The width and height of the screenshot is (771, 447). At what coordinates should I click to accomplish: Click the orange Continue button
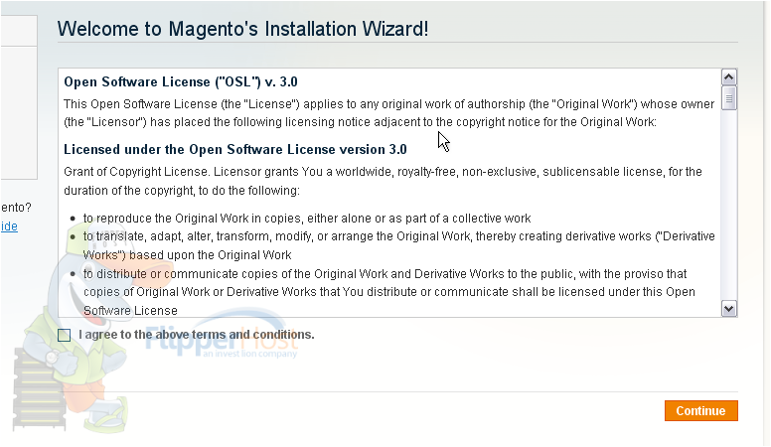(x=700, y=410)
